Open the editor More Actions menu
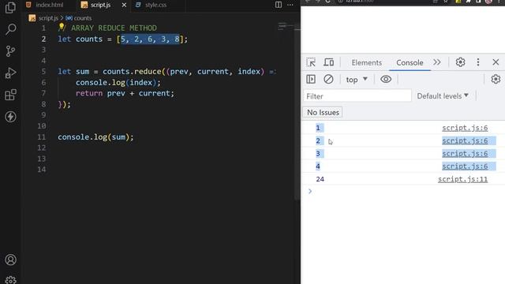Viewport: 505px width, 284px height. point(290,5)
